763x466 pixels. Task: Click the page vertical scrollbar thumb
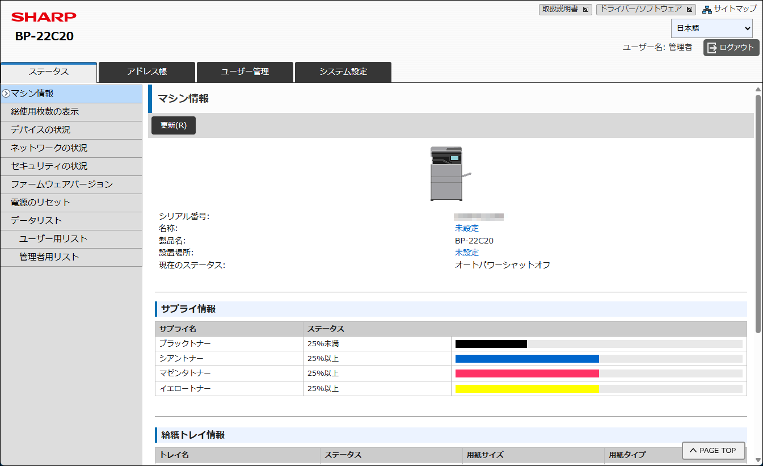point(758,213)
